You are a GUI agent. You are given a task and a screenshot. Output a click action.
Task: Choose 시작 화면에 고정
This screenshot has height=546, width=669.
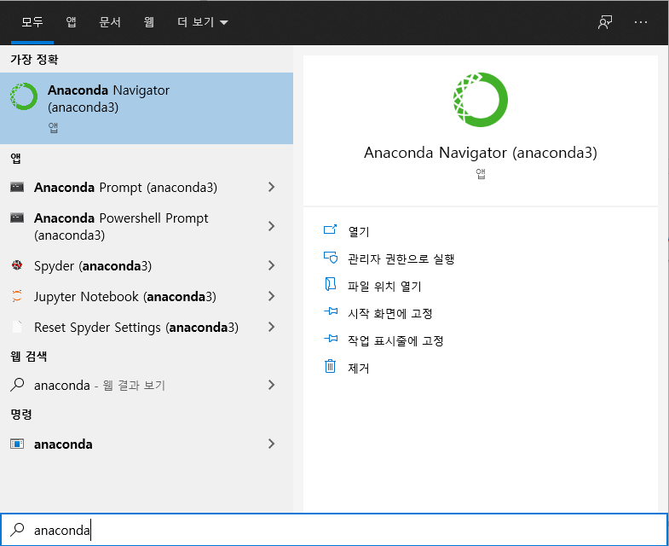[x=390, y=313]
